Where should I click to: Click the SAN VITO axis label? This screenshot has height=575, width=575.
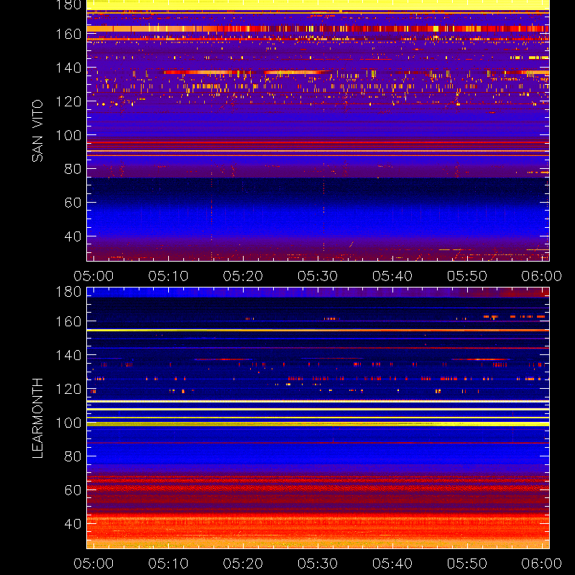[37, 131]
